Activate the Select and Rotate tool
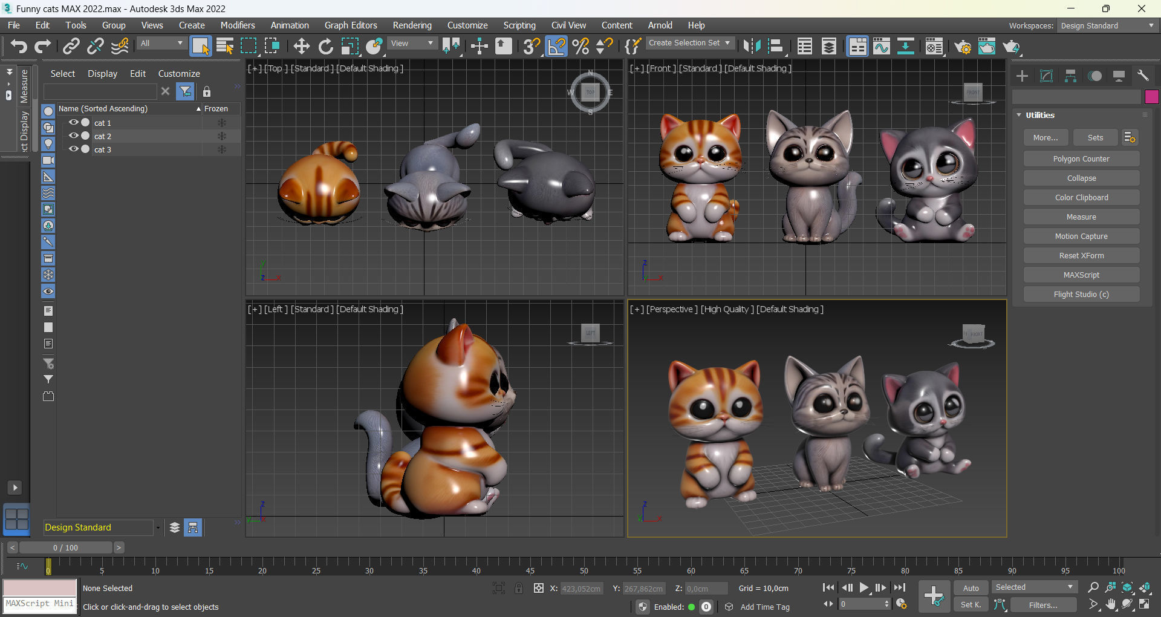 (325, 46)
